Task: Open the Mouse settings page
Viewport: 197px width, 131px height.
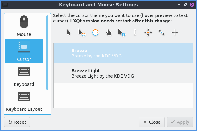Action: point(24,26)
